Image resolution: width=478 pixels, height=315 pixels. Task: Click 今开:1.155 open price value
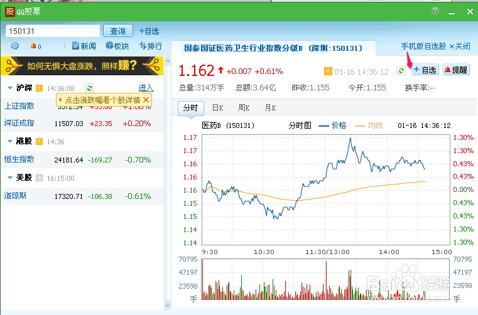coord(367,88)
